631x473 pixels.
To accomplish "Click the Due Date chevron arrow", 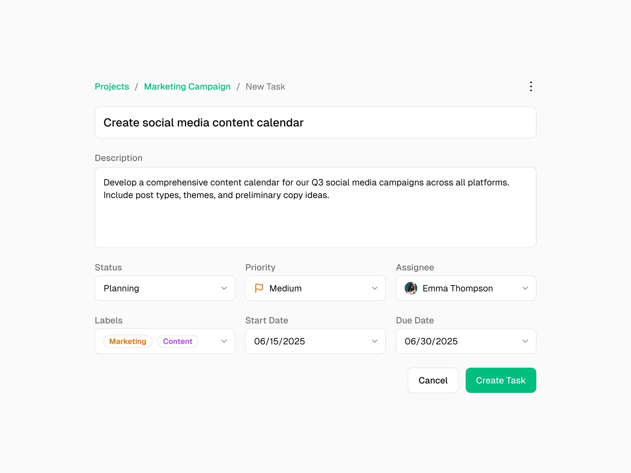I will (x=525, y=341).
